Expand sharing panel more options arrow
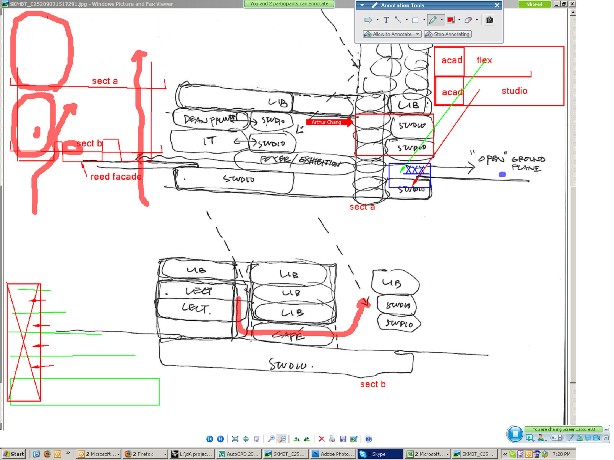The height and width of the screenshot is (460, 614). [x=606, y=437]
